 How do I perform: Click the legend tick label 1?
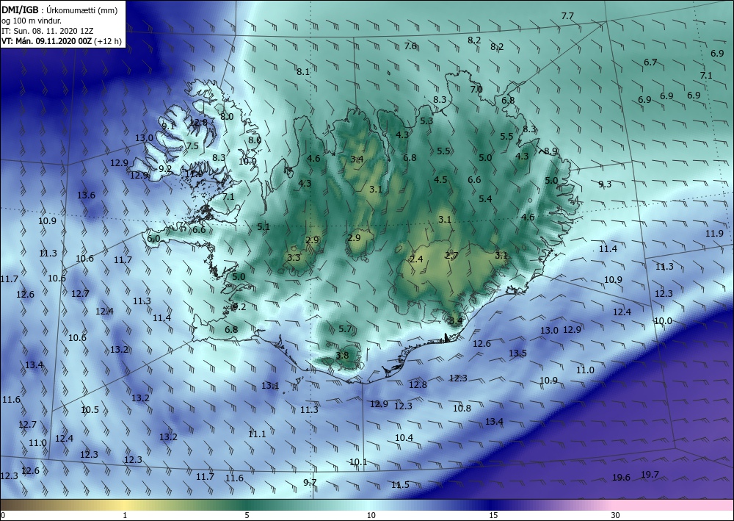125,516
